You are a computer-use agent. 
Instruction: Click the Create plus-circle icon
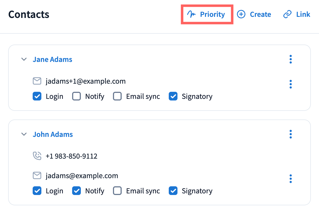(241, 14)
